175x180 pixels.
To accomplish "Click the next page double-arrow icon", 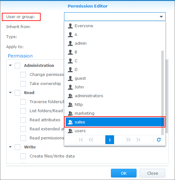I will tap(128, 140).
